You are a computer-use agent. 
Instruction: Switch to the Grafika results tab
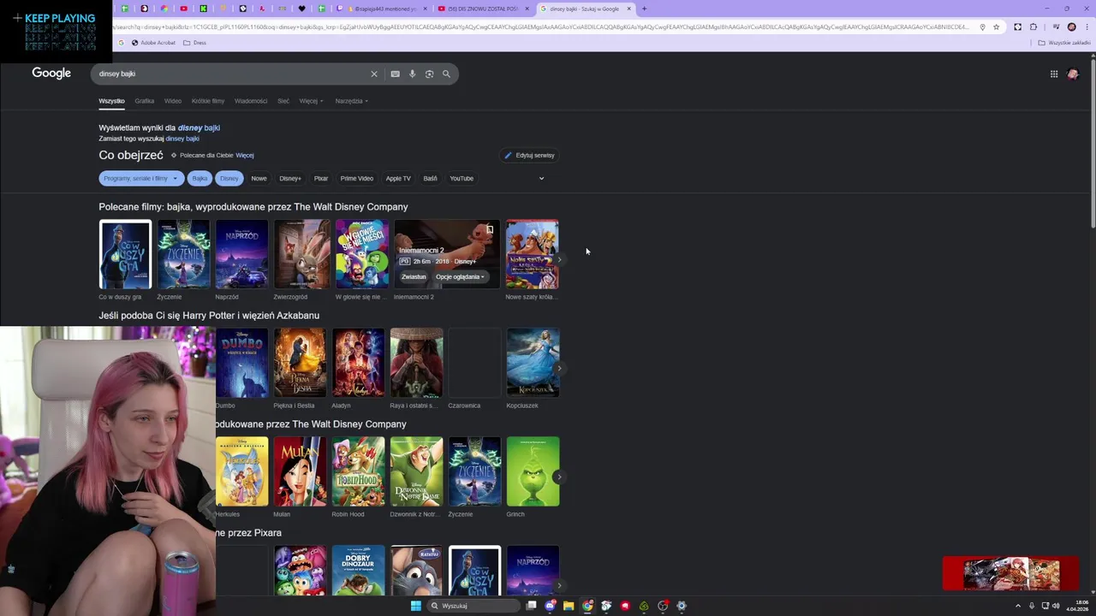144,101
